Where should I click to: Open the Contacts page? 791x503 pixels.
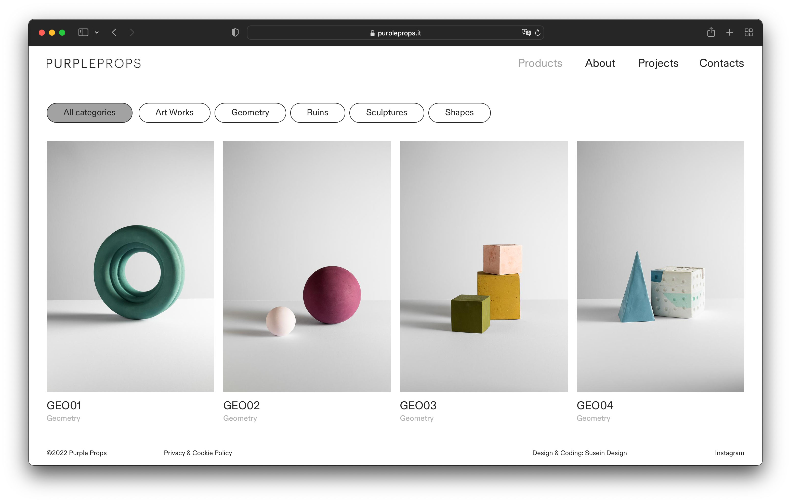point(721,63)
